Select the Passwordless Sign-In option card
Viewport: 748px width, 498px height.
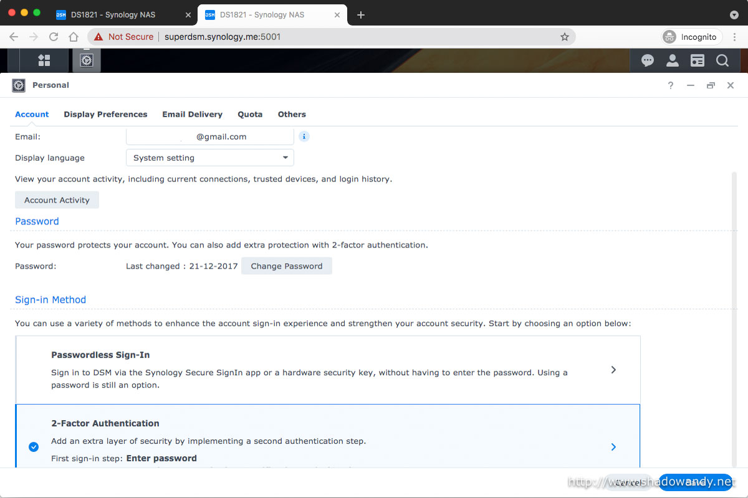click(x=328, y=370)
